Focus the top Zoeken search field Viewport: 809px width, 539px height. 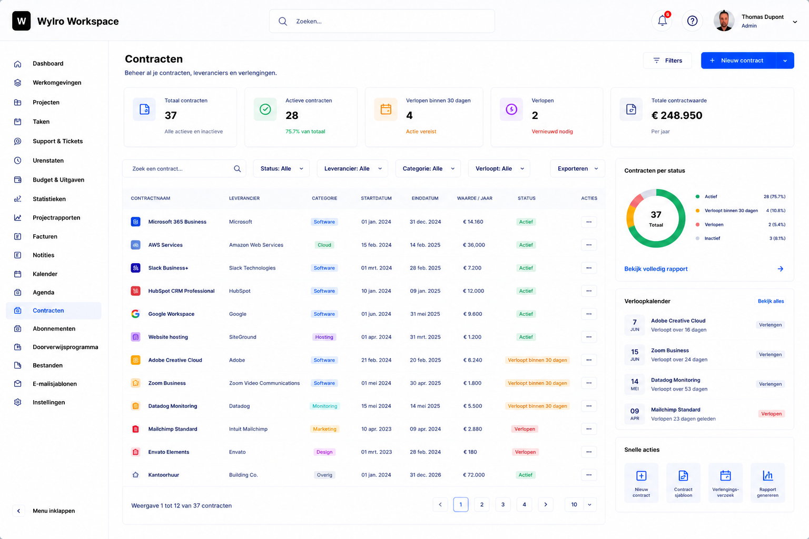(382, 21)
